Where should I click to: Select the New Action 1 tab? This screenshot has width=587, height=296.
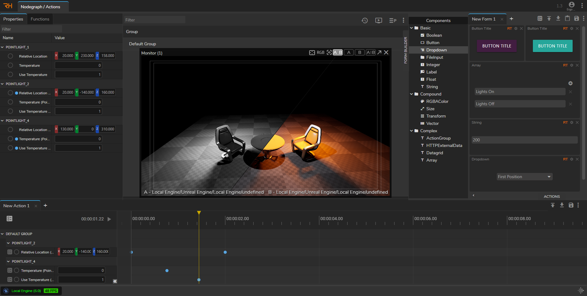17,206
